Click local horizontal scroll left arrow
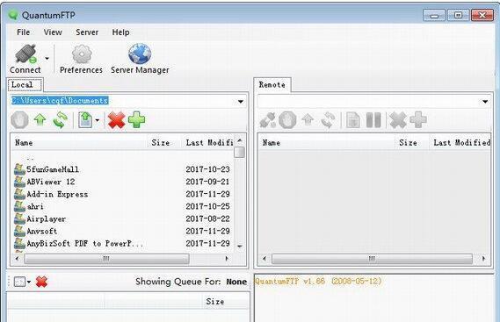This screenshot has height=322, width=500. (17, 259)
